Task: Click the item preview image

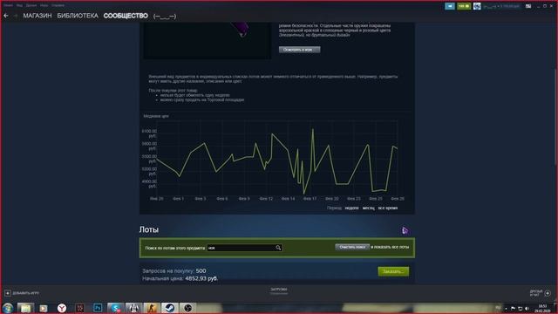Action: 208,40
